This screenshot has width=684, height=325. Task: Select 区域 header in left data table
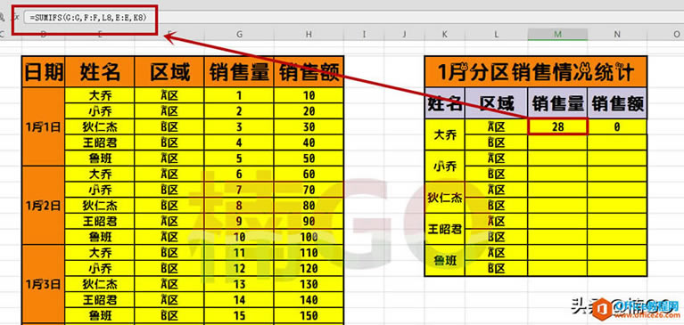169,72
